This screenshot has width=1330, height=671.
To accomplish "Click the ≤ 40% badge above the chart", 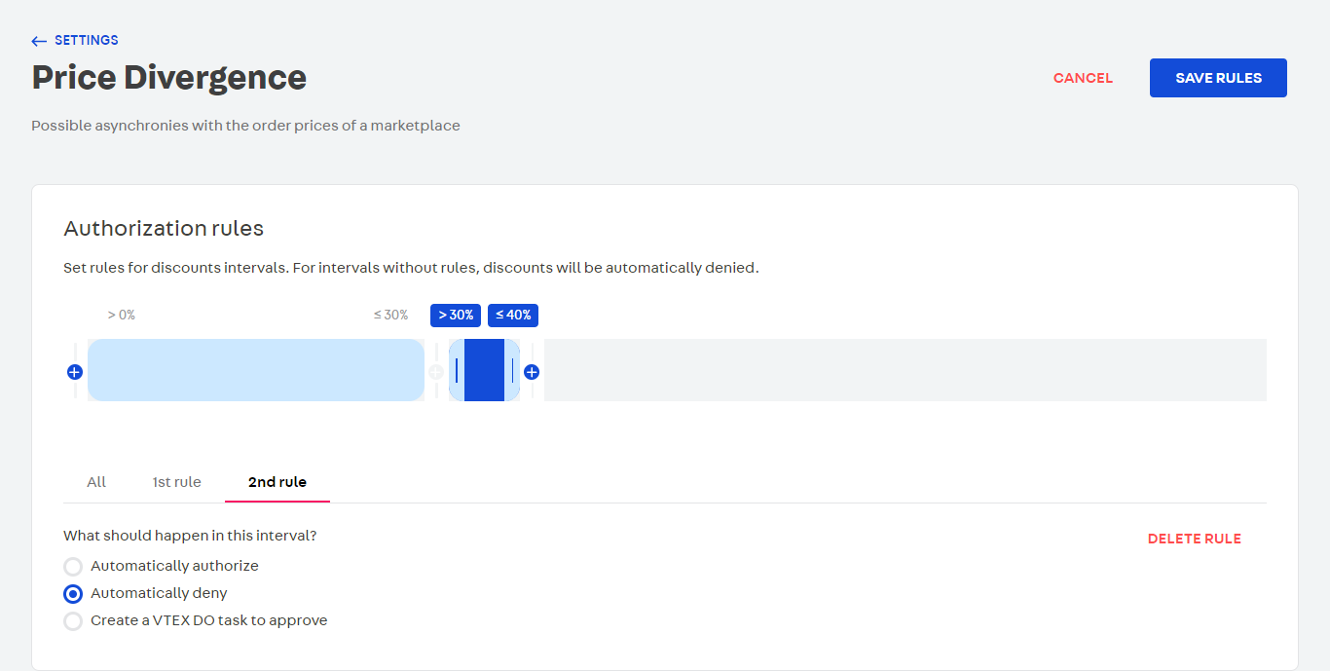I will pyautogui.click(x=513, y=315).
